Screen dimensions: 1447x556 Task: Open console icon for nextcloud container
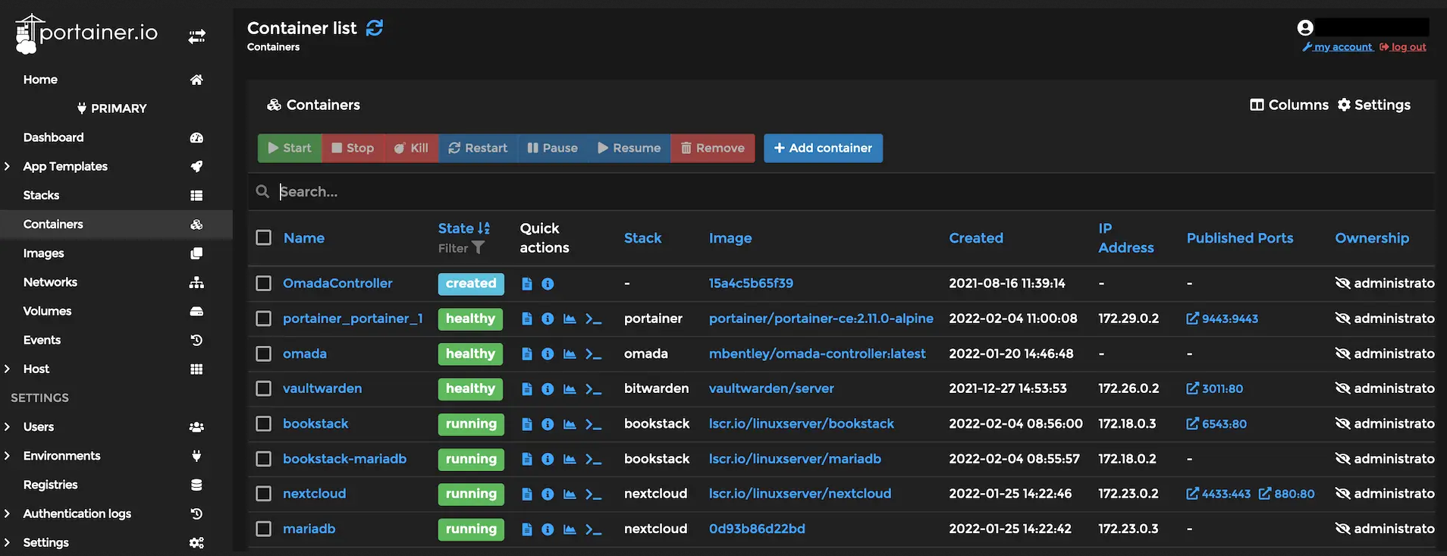(594, 495)
